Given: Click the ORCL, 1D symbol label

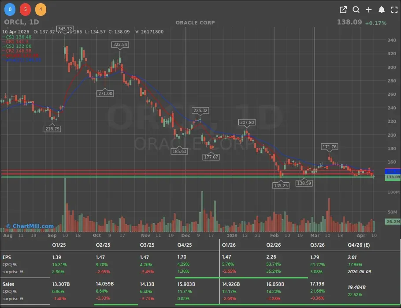Looking at the screenshot, I should click(x=22, y=22).
